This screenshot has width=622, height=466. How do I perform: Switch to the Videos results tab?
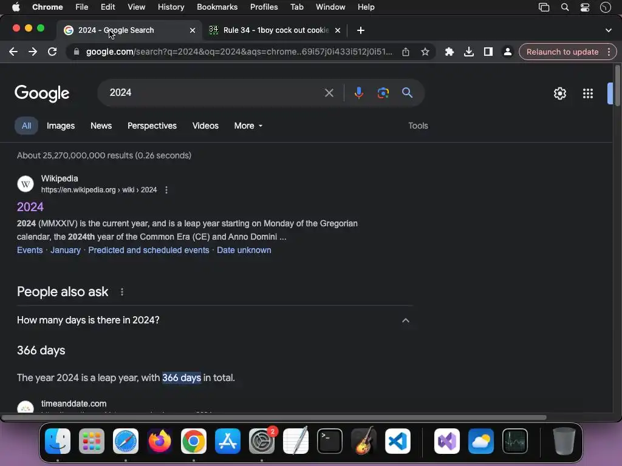point(205,126)
